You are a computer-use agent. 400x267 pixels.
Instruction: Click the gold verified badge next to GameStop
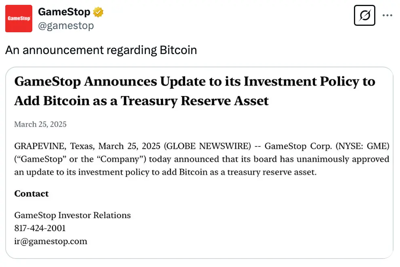pos(97,12)
